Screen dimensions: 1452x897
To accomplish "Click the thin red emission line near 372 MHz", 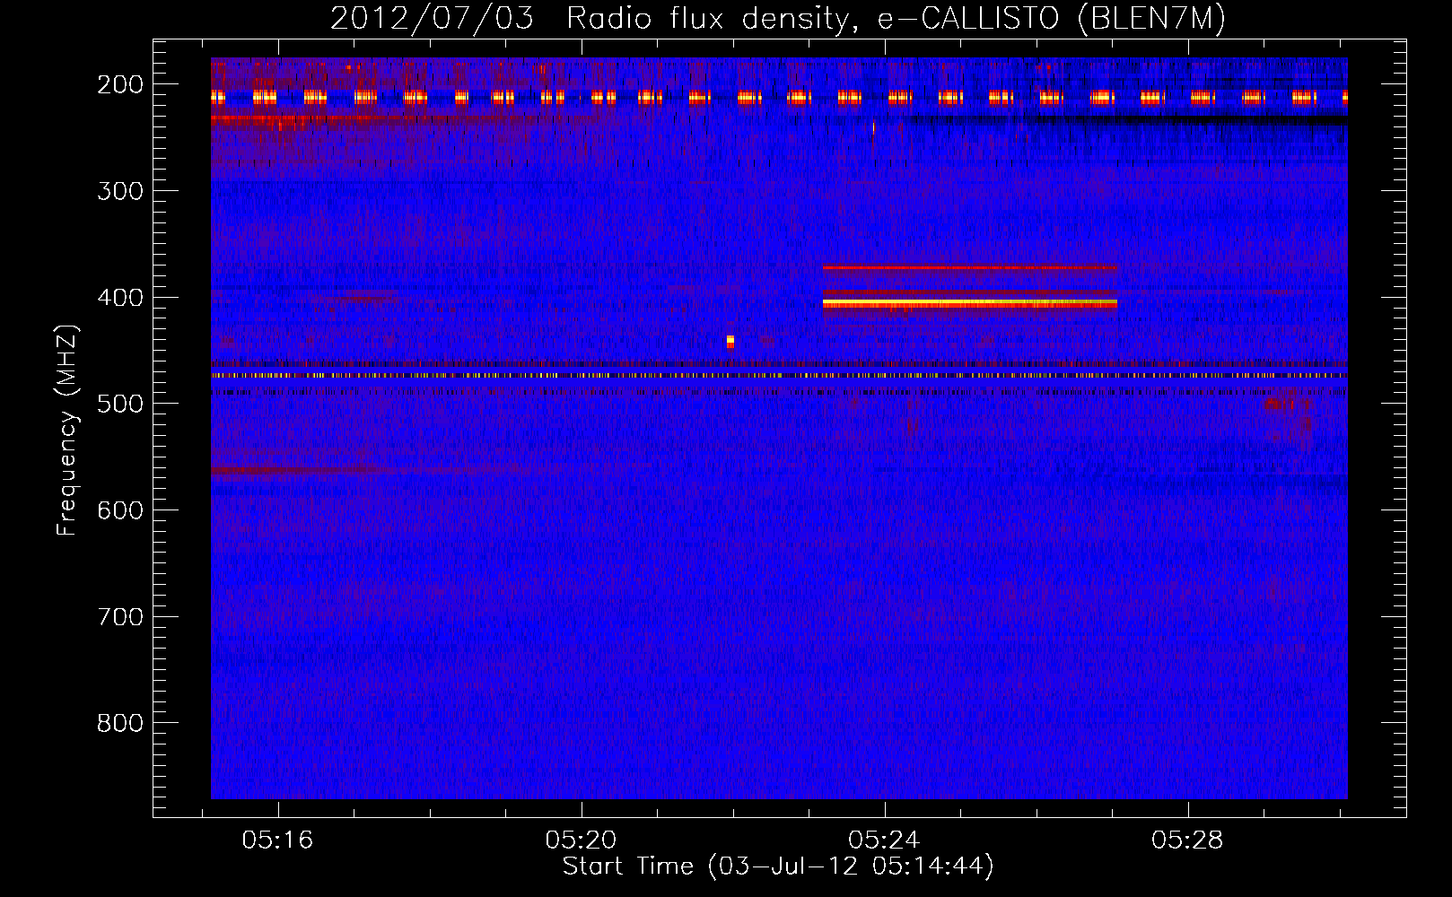I will tap(970, 267).
